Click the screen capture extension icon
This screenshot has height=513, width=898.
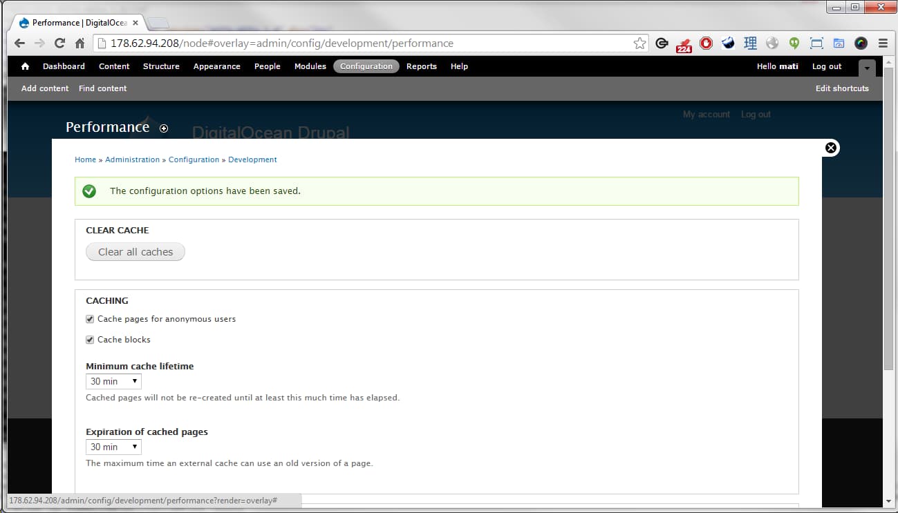pos(816,43)
